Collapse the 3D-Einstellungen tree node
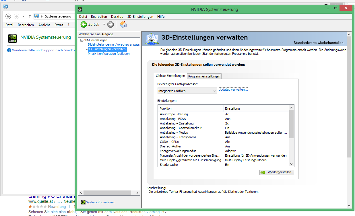 pos(82,40)
